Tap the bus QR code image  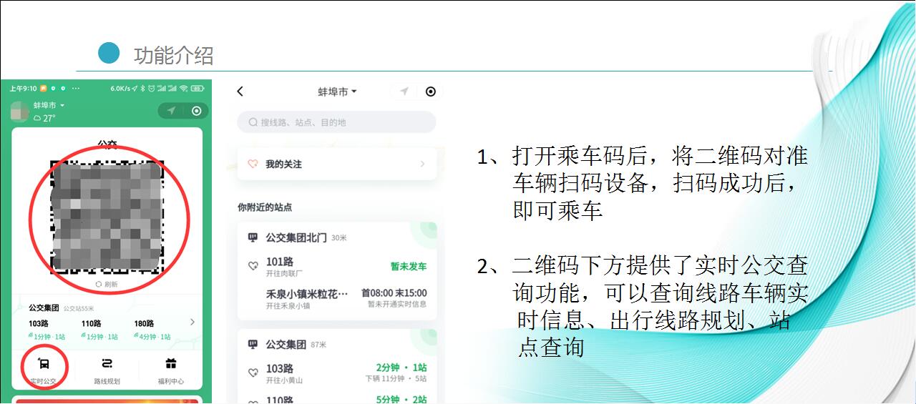coord(108,219)
